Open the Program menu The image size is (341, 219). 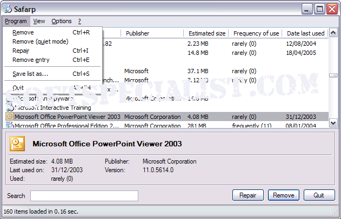[x=16, y=21]
